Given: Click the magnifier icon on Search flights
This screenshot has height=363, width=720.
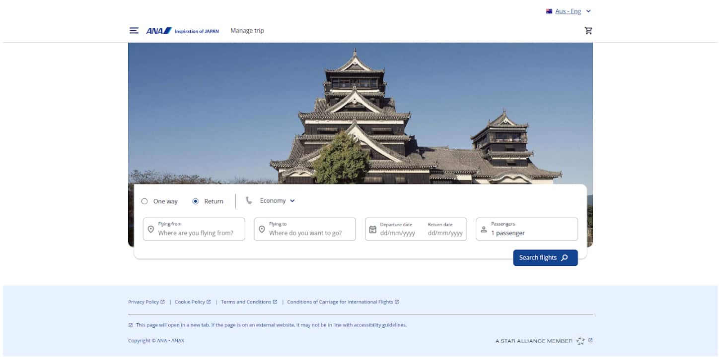Looking at the screenshot, I should [x=564, y=257].
